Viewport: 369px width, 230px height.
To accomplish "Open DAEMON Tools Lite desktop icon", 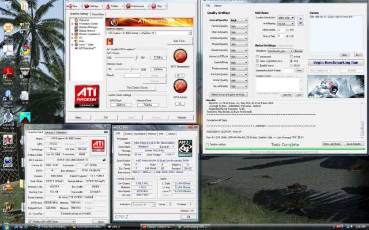I will [x=8, y=118].
